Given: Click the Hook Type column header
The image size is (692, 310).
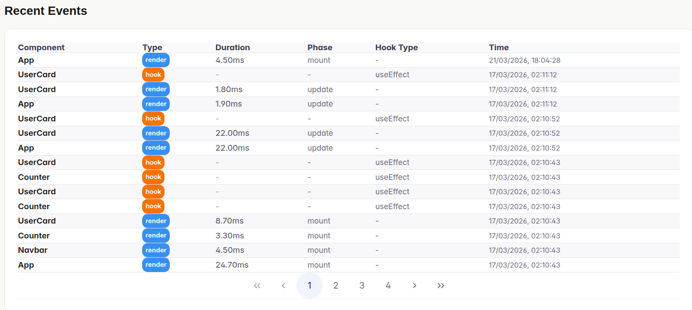Looking at the screenshot, I should point(396,48).
